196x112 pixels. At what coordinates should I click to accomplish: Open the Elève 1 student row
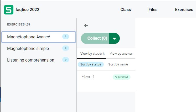click(88, 77)
